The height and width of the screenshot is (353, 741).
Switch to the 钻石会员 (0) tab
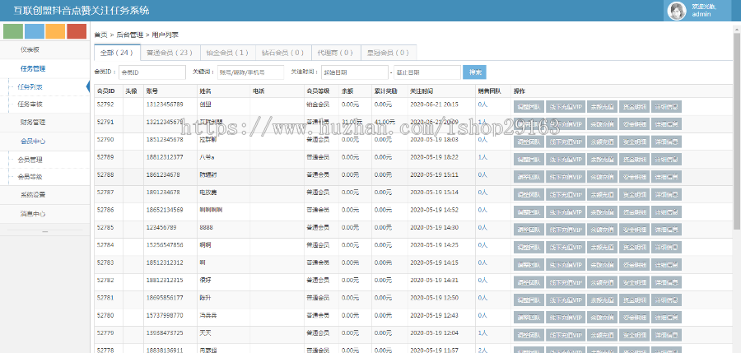281,53
